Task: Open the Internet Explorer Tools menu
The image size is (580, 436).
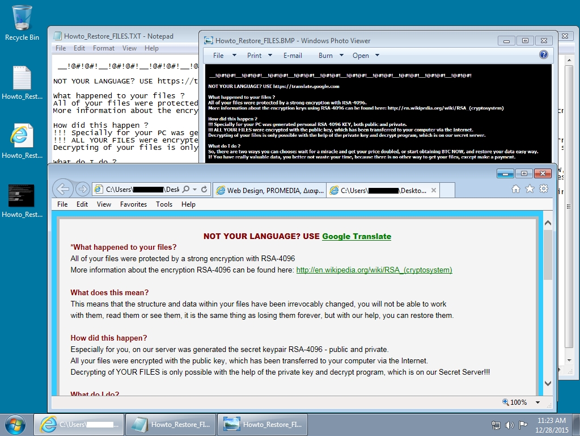Action: pyautogui.click(x=164, y=204)
